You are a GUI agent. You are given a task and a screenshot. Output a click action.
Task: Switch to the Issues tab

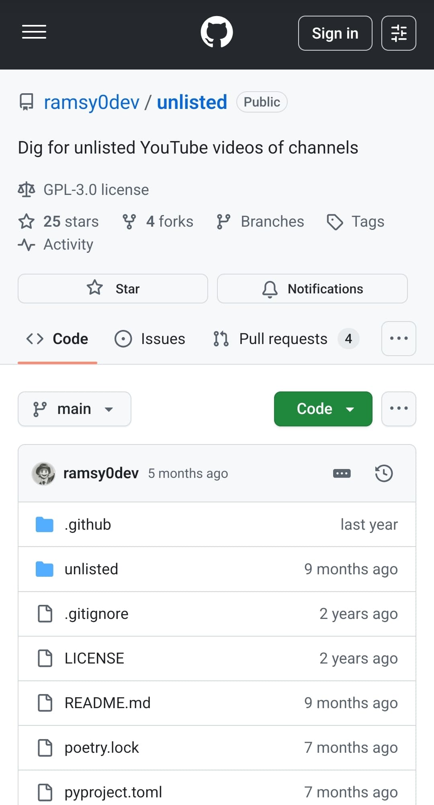click(150, 339)
